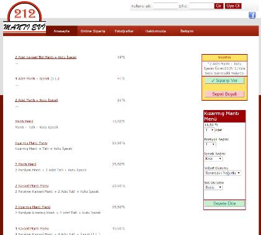Screen dimensions: 261x235
Task: Expand the Yoğurt Durumu dropdown
Action: click(223, 173)
